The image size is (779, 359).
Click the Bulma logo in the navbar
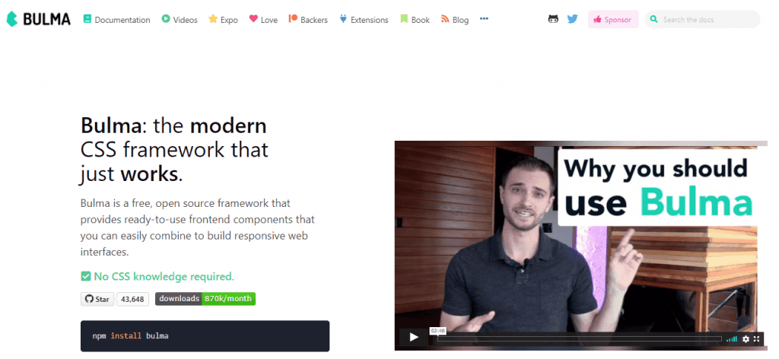pyautogui.click(x=38, y=19)
